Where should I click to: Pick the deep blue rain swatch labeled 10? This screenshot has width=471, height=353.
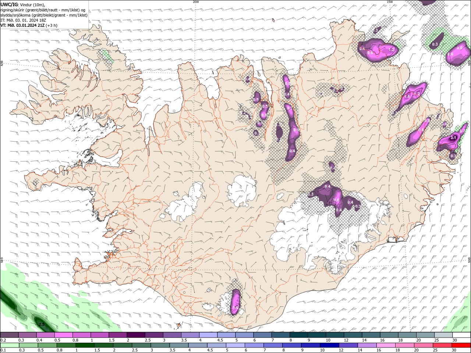tap(329, 345)
